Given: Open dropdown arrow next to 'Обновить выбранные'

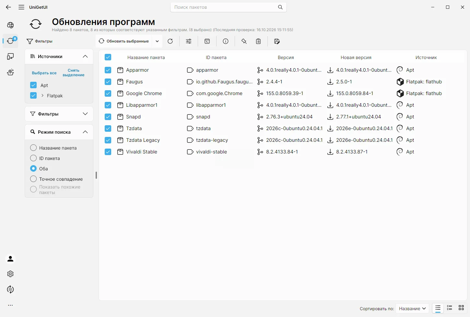Looking at the screenshot, I should (157, 41).
